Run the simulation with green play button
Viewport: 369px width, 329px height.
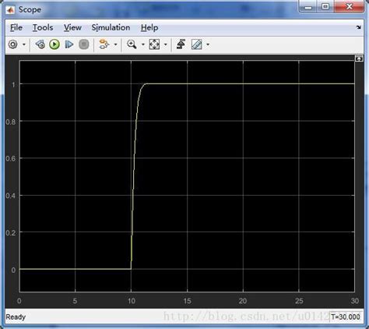[x=54, y=44]
